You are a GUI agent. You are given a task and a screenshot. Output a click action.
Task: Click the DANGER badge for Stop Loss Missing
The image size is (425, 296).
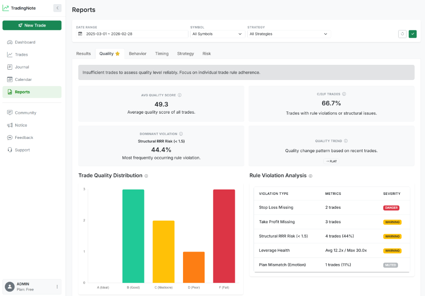pos(391,208)
